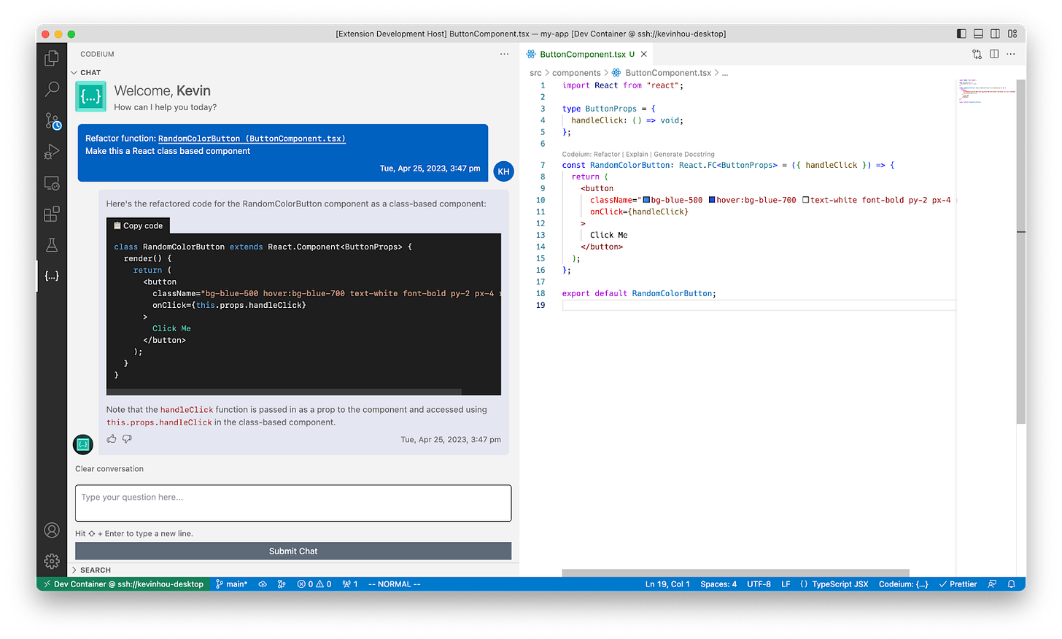The width and height of the screenshot is (1062, 639).
Task: Customize layout icon in title bar
Action: (1012, 34)
